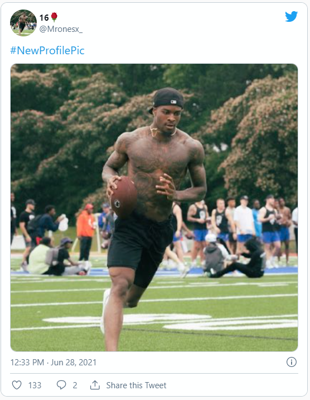310x400 pixels.
Task: Click the red rose emoji beside the name
Action: coord(54,17)
